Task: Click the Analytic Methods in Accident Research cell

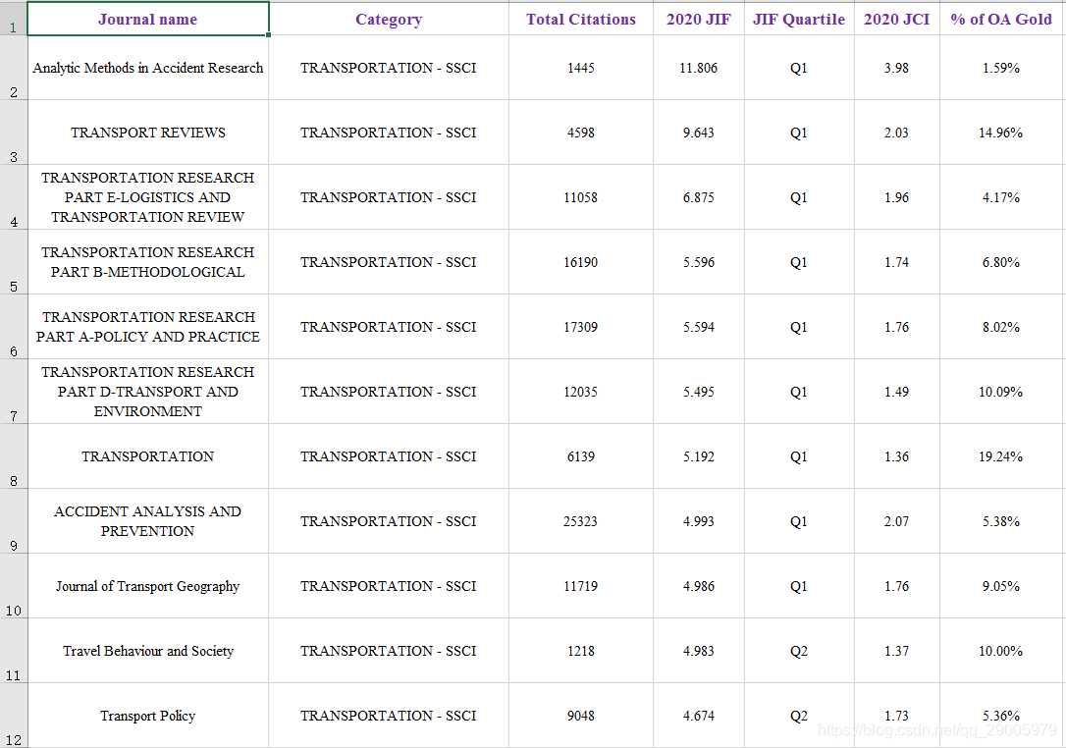Action: (147, 68)
